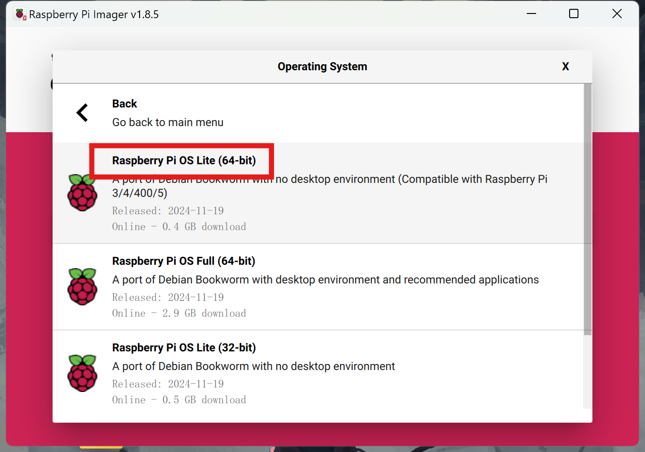645x452 pixels.
Task: Click the Back menu heading
Action: click(124, 104)
